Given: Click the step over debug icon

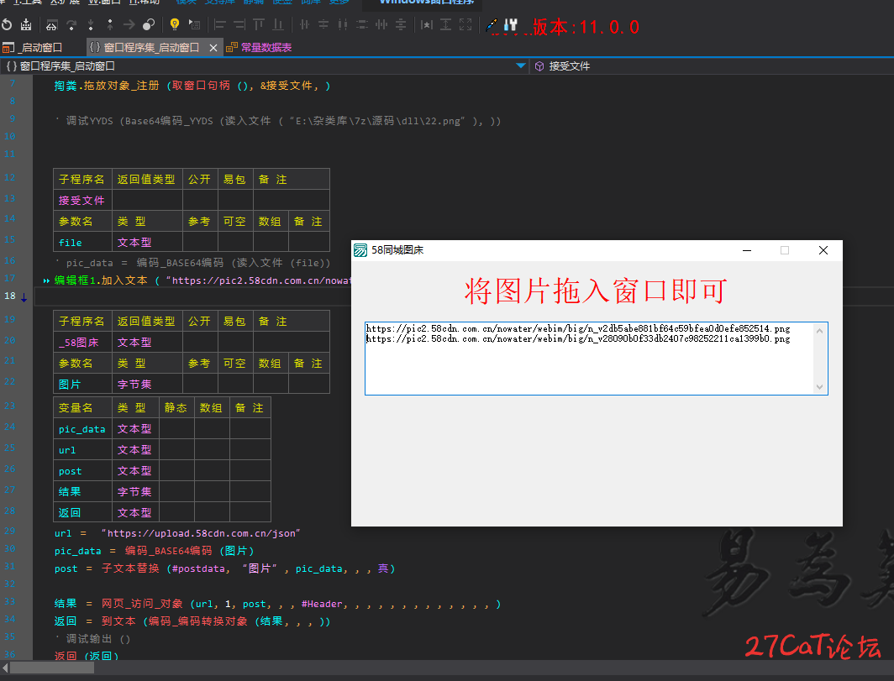Looking at the screenshot, I should 52,24.
